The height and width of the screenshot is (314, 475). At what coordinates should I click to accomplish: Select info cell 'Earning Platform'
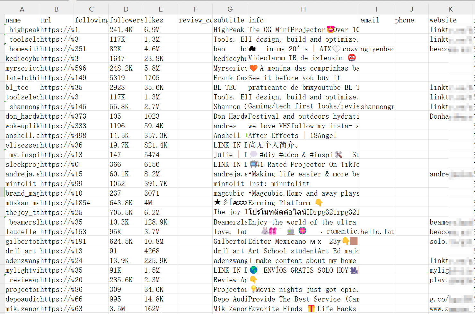(x=303, y=203)
